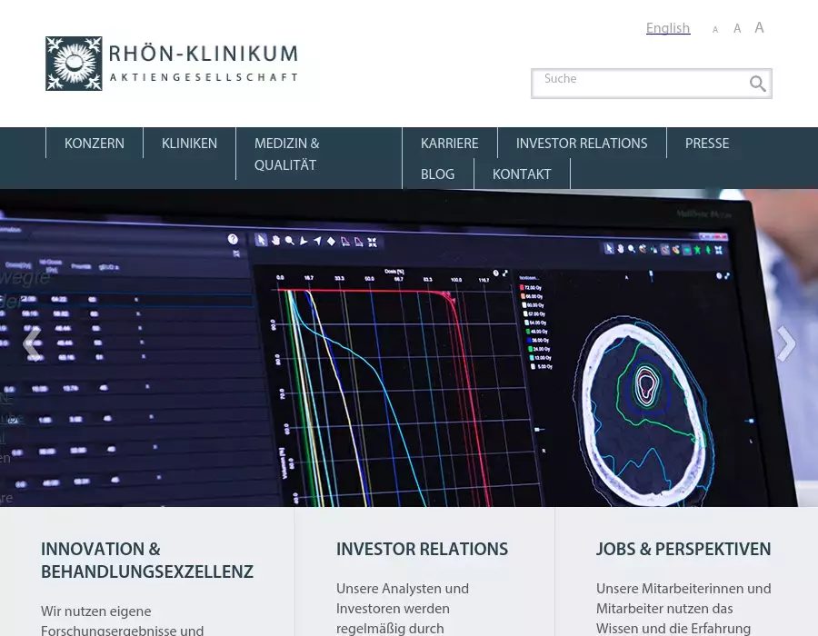Open the Presse menu item
818x636 pixels.
click(x=707, y=144)
